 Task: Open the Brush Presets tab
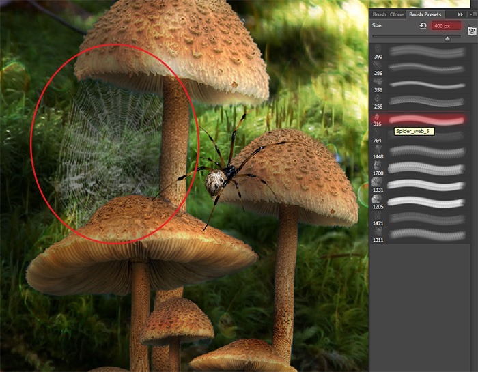click(425, 14)
